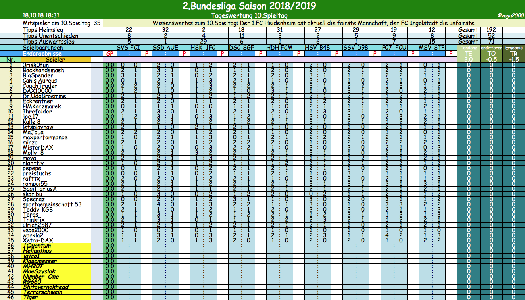Screen dimensions: 525x300
Task: Select player name "Ihrefelder"
Action: (37, 112)
